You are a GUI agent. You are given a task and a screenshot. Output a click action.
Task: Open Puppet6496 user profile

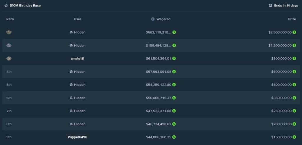click(x=78, y=137)
